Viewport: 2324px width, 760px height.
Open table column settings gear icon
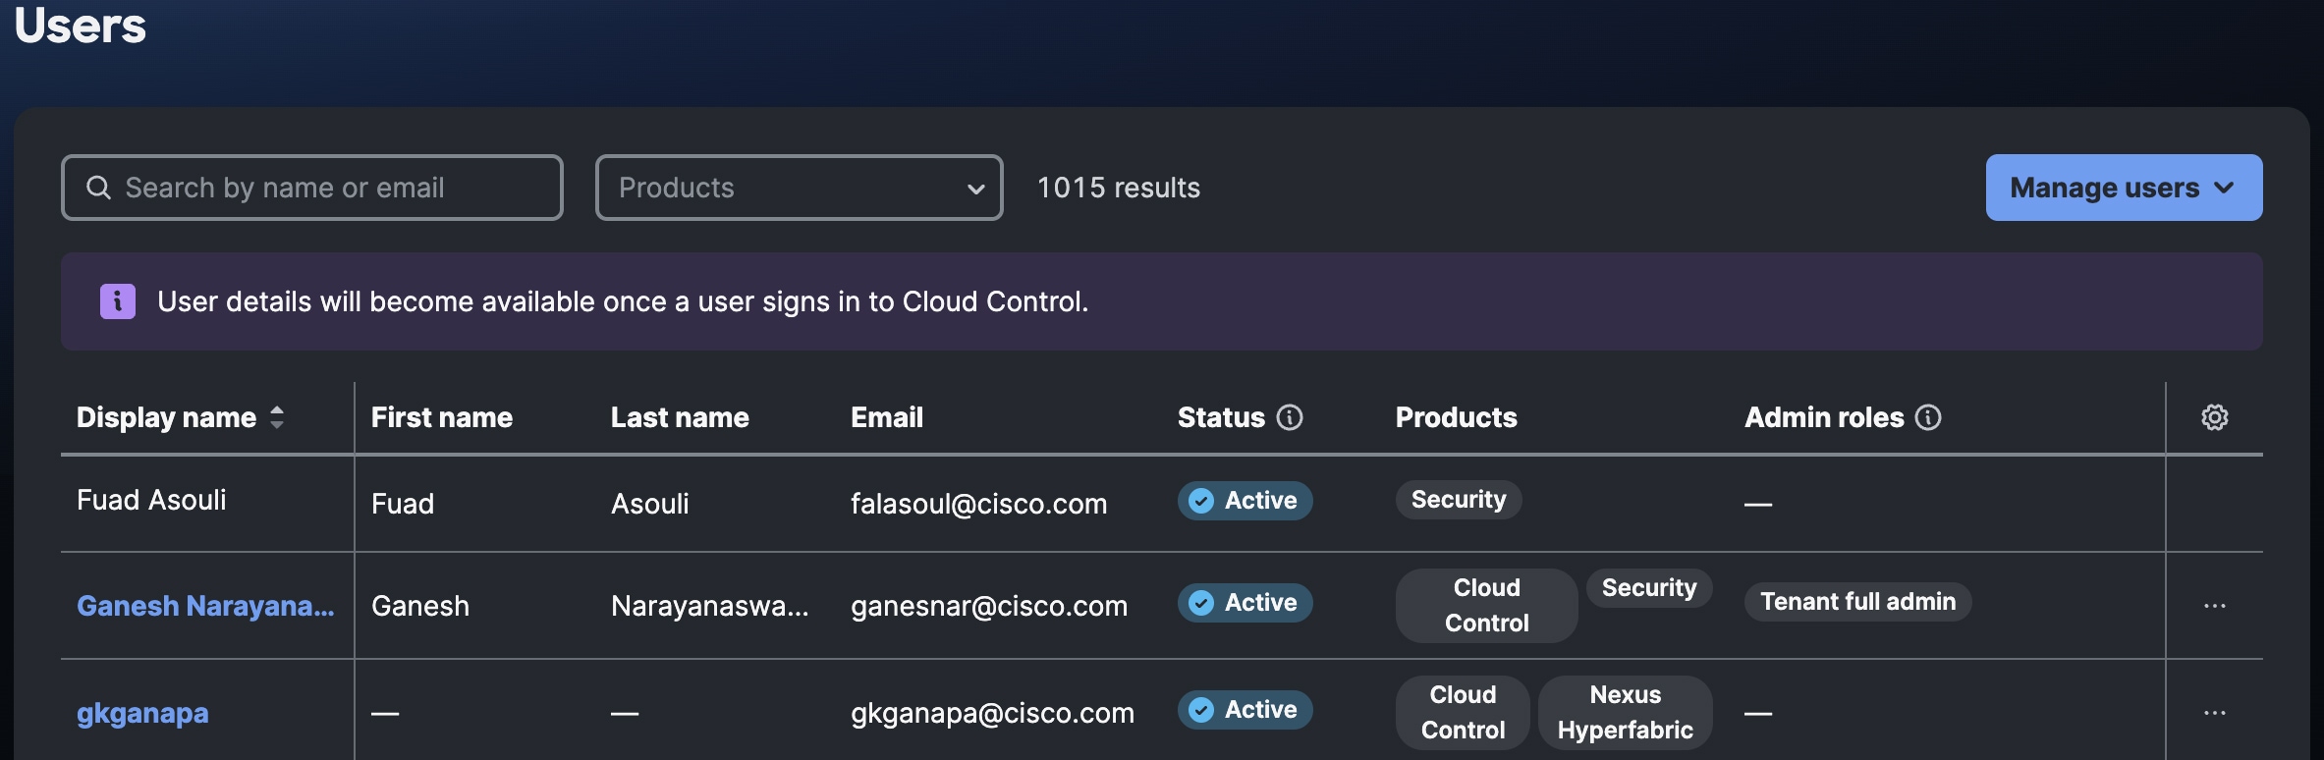tap(2214, 417)
